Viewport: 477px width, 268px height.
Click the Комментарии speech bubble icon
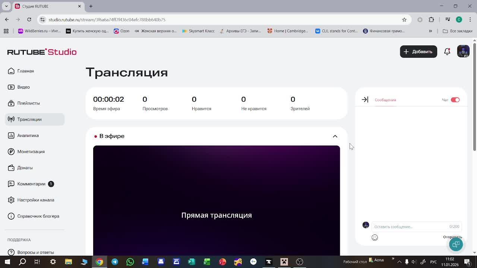click(x=11, y=184)
